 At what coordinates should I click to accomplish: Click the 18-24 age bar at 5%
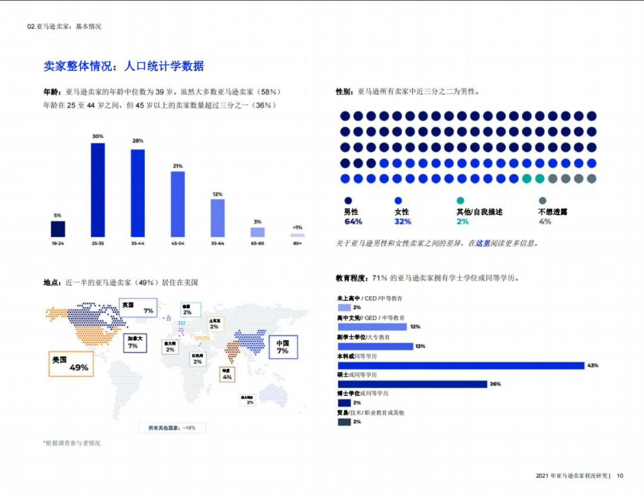[x=58, y=229]
